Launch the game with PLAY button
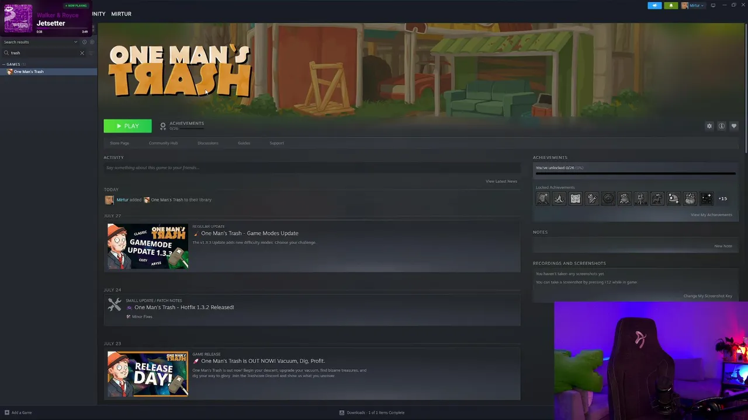The image size is (748, 420). click(x=127, y=126)
